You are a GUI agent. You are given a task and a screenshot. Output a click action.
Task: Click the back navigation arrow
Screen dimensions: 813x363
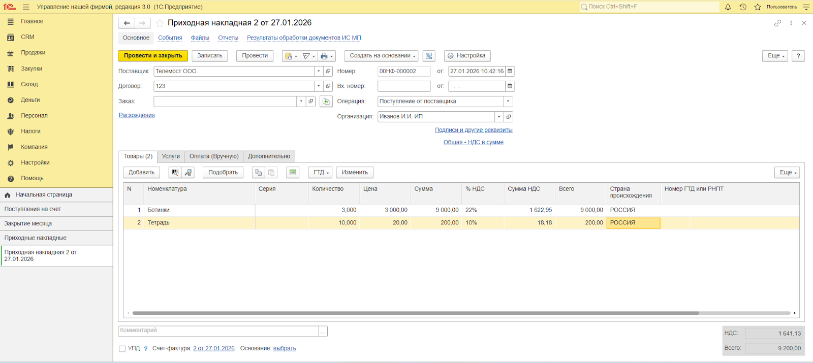coord(127,23)
